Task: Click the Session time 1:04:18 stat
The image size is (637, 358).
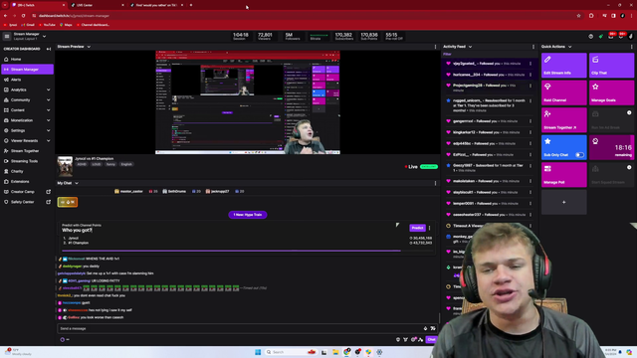Action: click(x=241, y=37)
